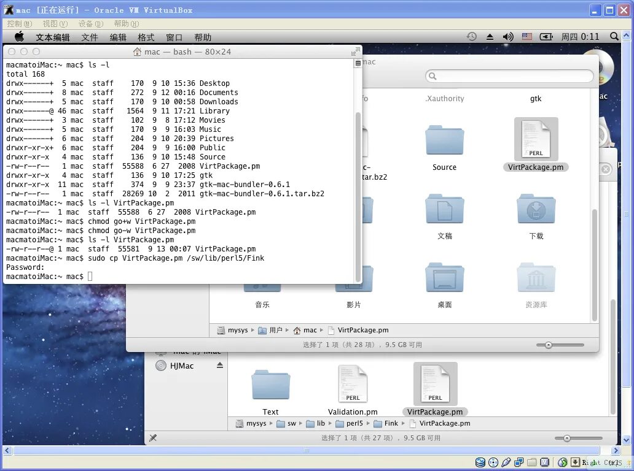Click the VirtualBox USB devices icon

pos(506,462)
